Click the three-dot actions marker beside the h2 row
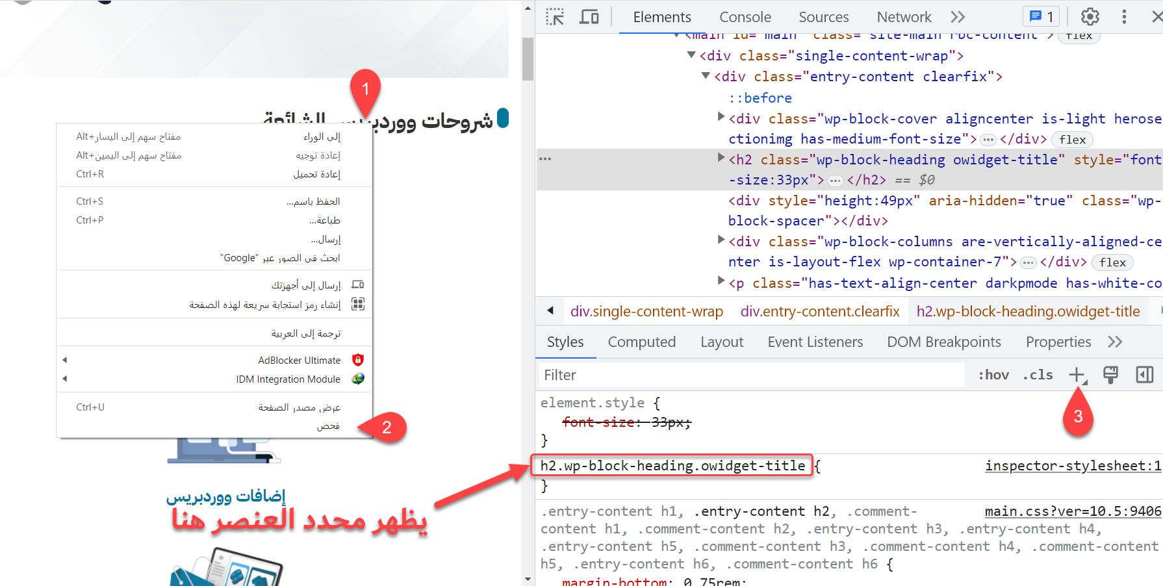The width and height of the screenshot is (1163, 586). click(545, 159)
